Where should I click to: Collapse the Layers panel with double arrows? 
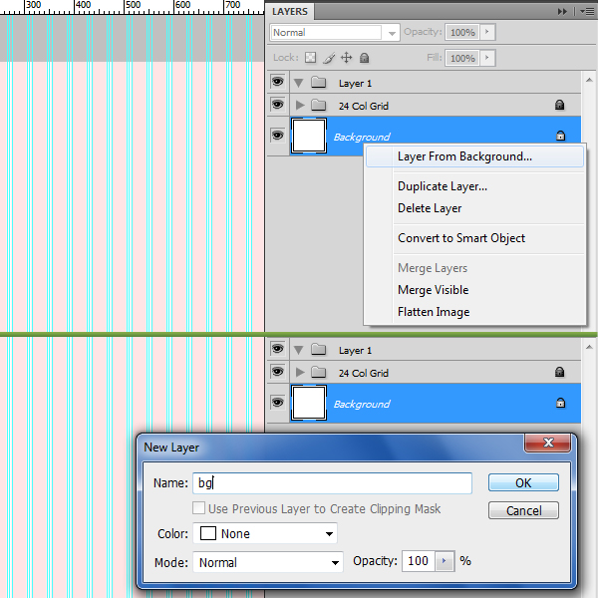point(562,11)
